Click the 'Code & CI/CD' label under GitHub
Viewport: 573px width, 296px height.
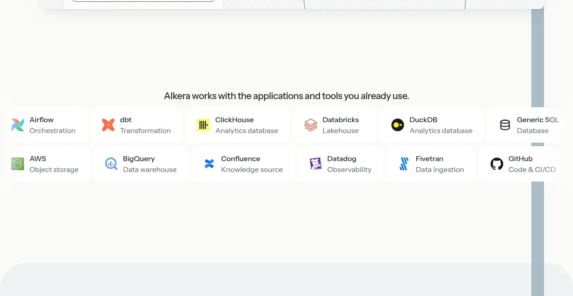tap(532, 170)
